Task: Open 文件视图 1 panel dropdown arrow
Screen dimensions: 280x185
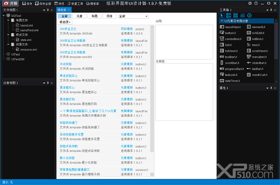Action: [44, 10]
